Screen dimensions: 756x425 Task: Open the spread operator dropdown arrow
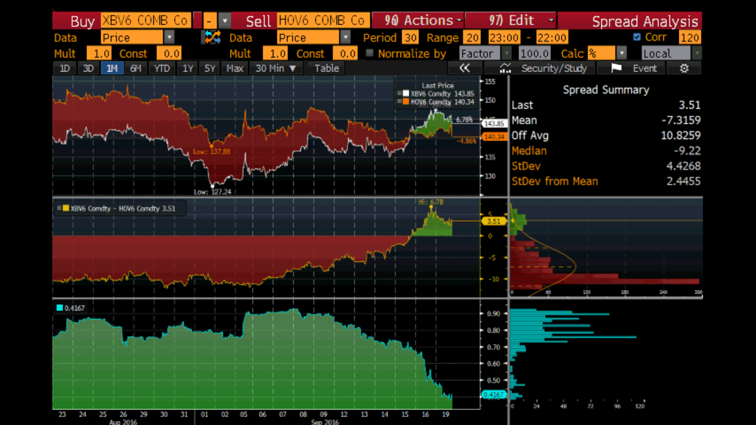(x=224, y=20)
